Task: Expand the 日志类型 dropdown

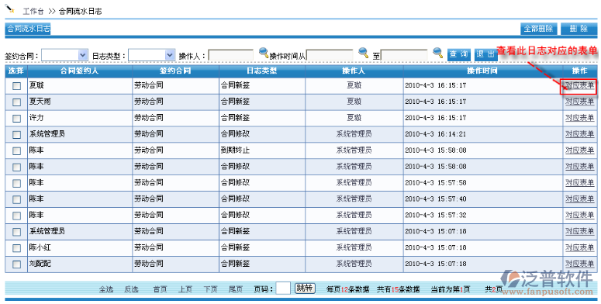Action: 152,55
